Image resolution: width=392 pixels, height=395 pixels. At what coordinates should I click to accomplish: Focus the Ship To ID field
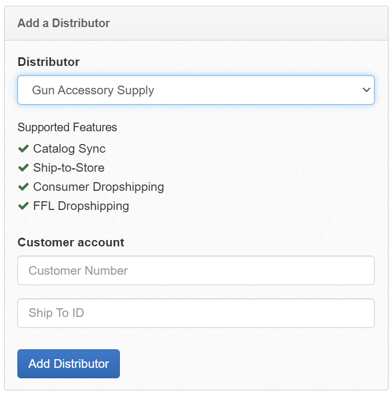(196, 313)
